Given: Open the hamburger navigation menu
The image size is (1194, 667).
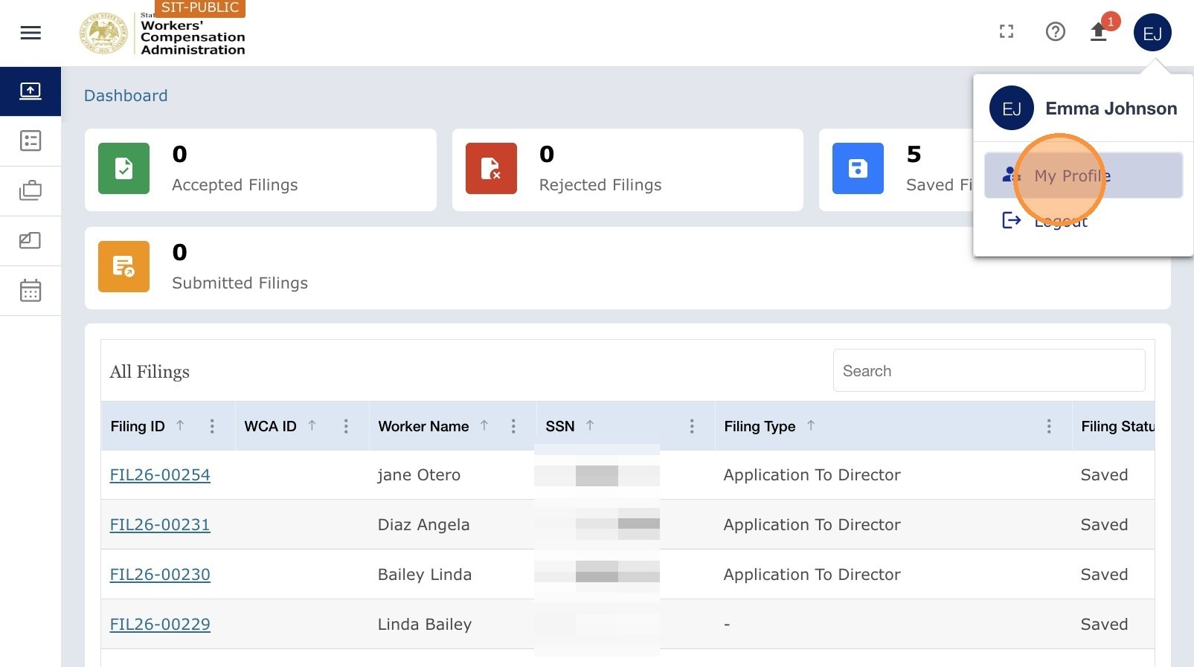Looking at the screenshot, I should pos(31,33).
